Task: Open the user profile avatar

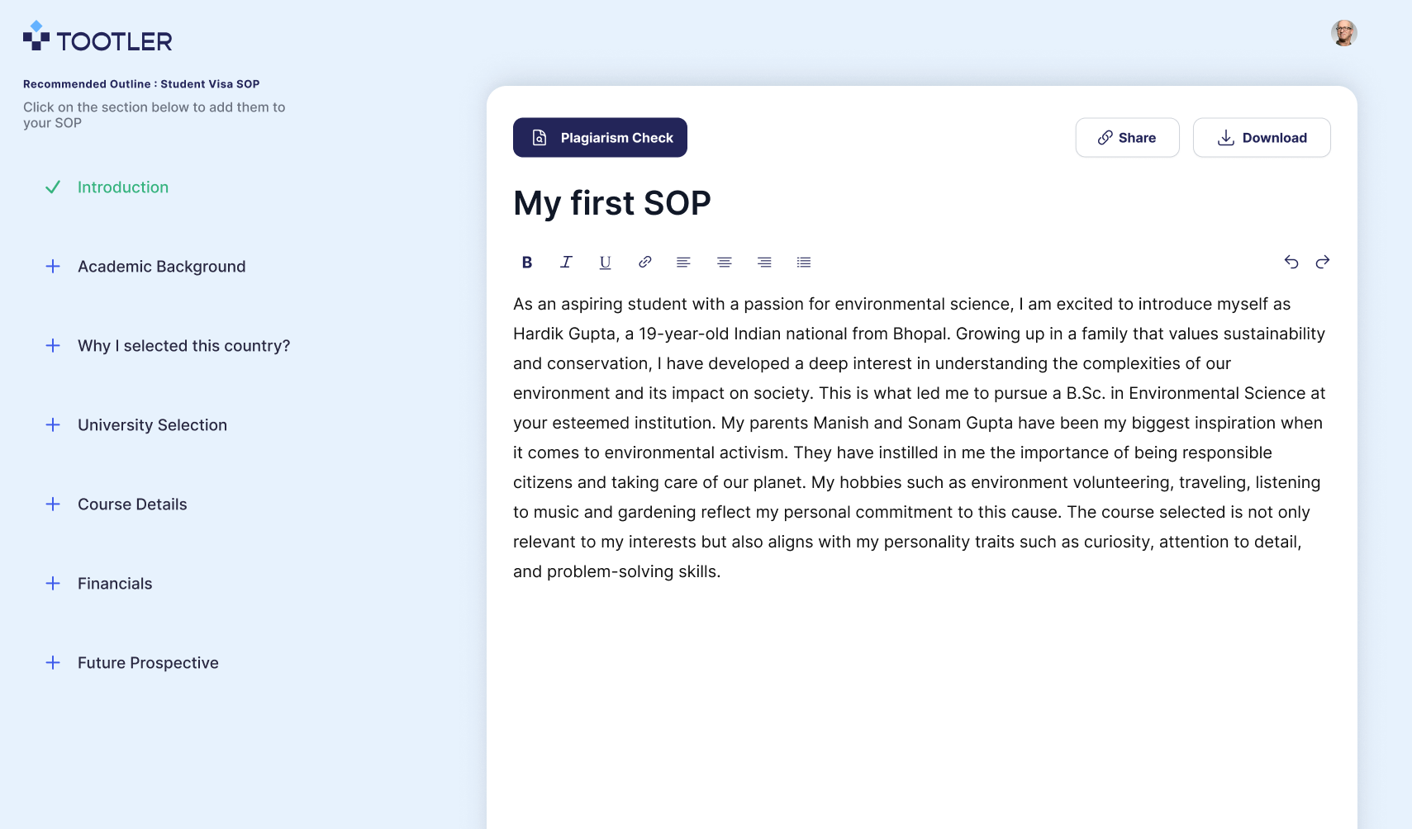Action: pyautogui.click(x=1343, y=33)
